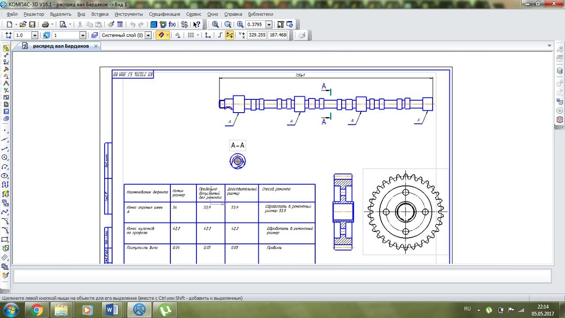The image size is (565, 318).
Task: Select the circle drawing tool
Action: 5,157
